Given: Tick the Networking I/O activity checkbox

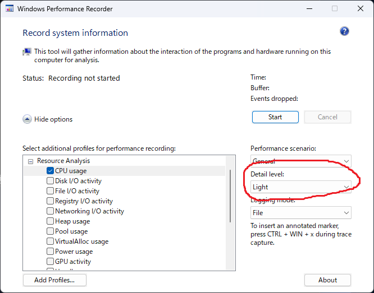Looking at the screenshot, I should tap(50, 211).
